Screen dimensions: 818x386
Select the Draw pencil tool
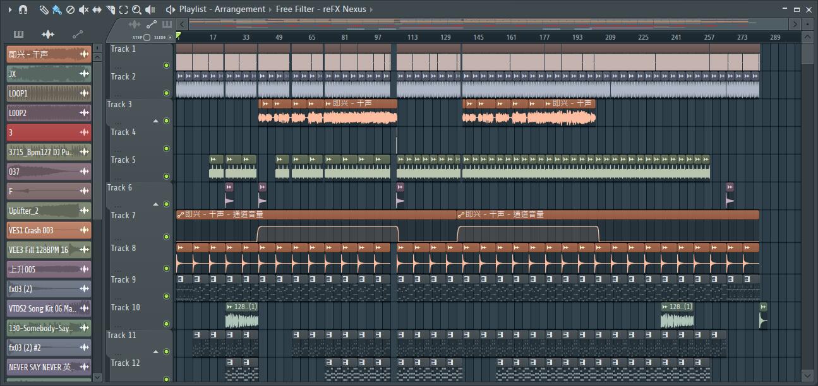coord(44,9)
